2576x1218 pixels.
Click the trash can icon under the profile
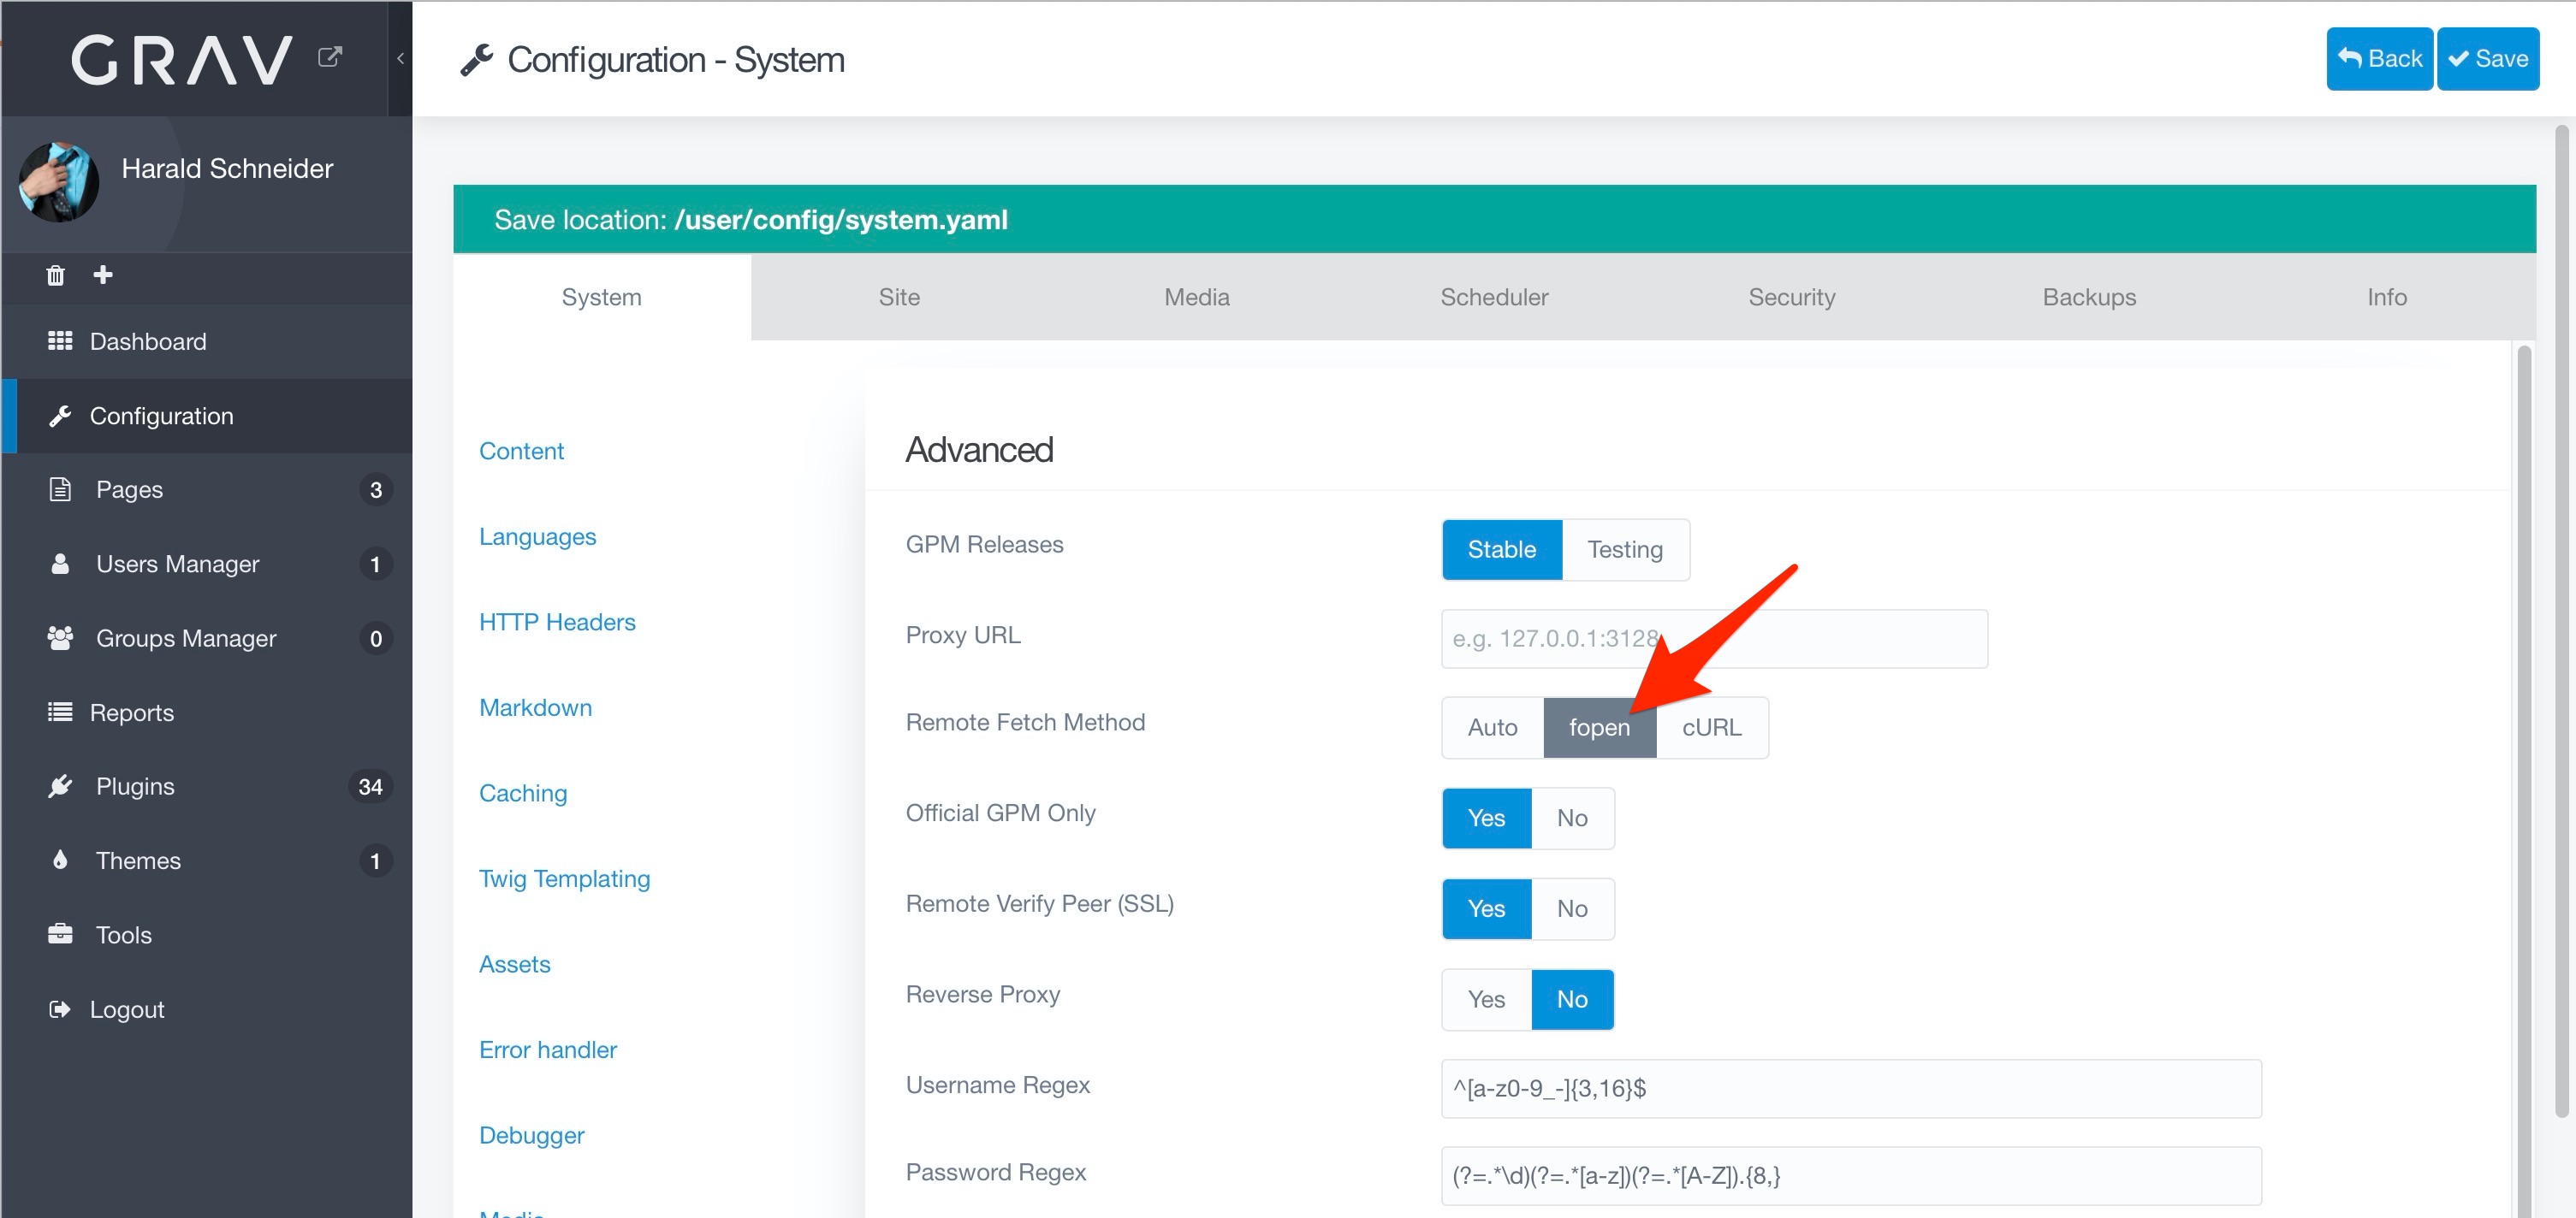click(56, 275)
